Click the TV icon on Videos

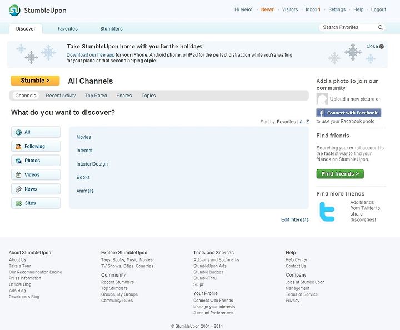pos(19,175)
